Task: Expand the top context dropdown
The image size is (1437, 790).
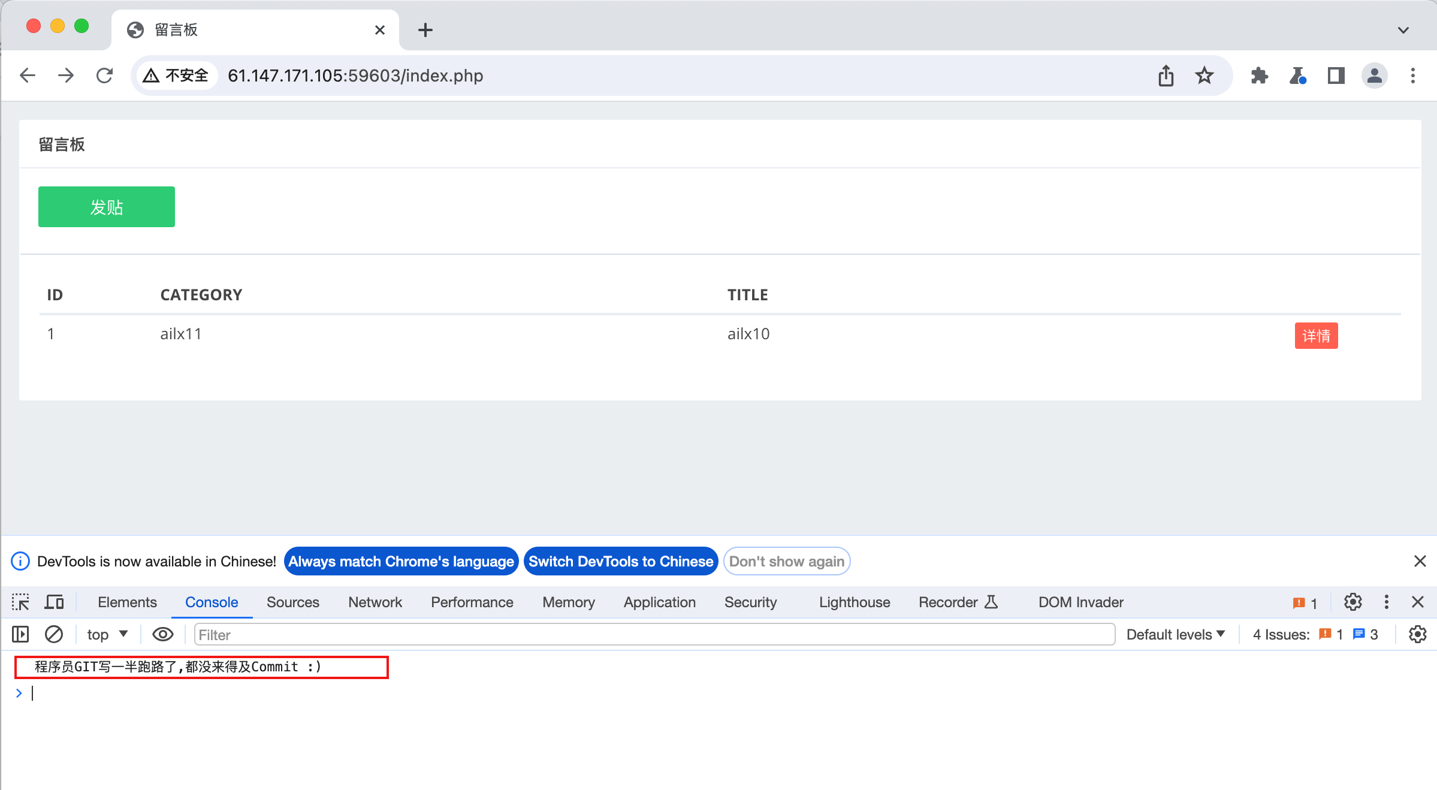Action: (107, 634)
